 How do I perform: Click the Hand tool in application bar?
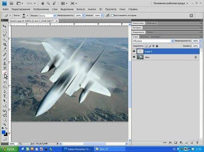(42, 3)
